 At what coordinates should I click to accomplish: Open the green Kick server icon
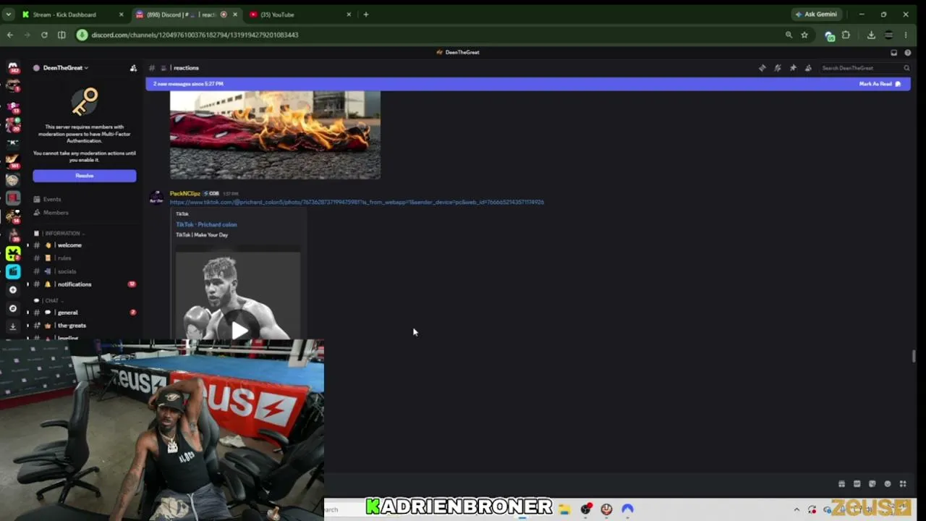[13, 253]
